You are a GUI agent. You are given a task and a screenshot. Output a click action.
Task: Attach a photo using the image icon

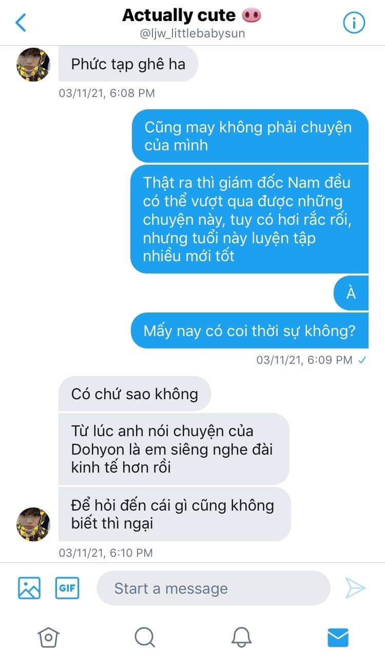pyautogui.click(x=29, y=588)
